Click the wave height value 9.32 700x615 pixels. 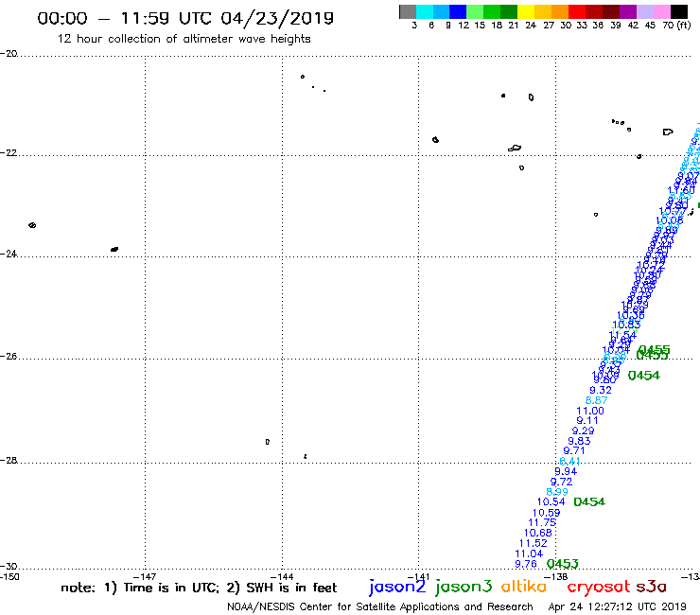click(601, 390)
